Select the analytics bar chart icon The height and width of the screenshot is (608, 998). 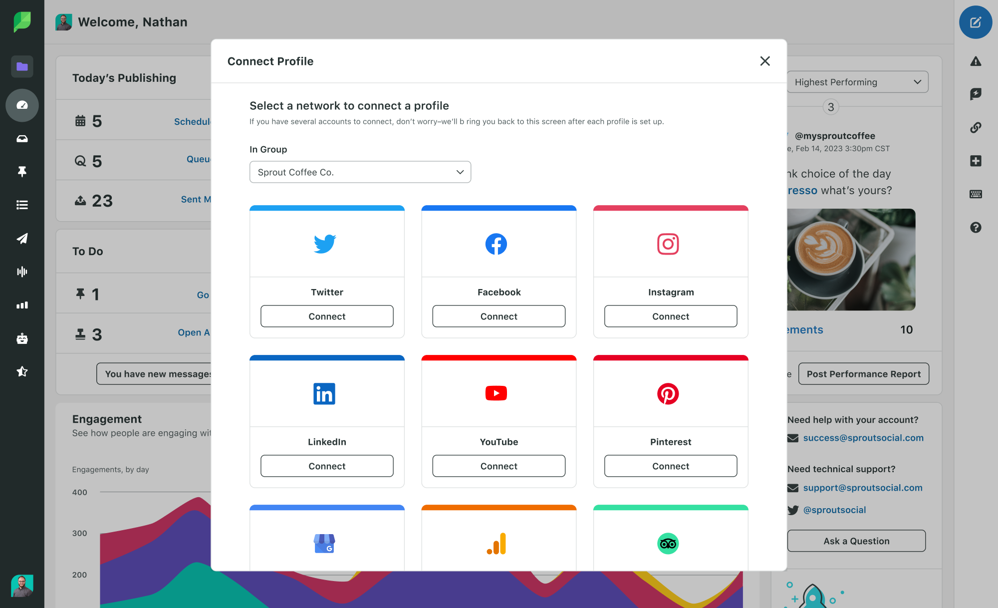point(21,304)
